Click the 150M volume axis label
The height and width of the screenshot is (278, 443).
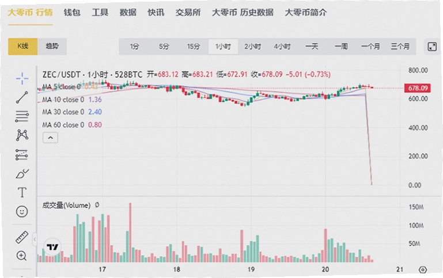pos(416,207)
